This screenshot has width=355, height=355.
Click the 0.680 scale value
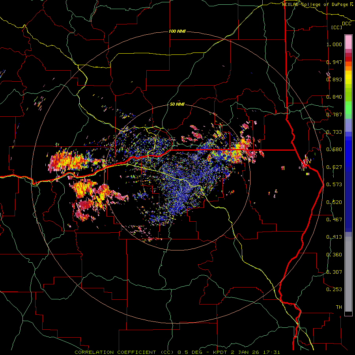tap(334, 149)
